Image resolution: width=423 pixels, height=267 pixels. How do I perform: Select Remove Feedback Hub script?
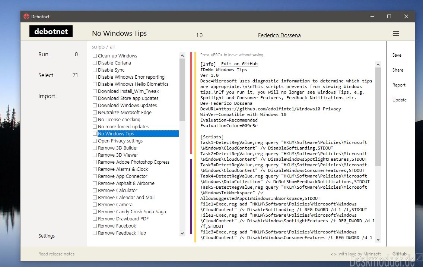[x=122, y=233]
